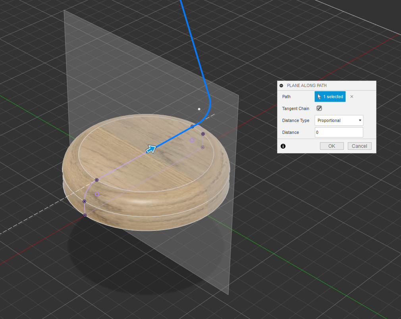The width and height of the screenshot is (401, 319).
Task: Clear the Path selection with the X
Action: tap(352, 97)
